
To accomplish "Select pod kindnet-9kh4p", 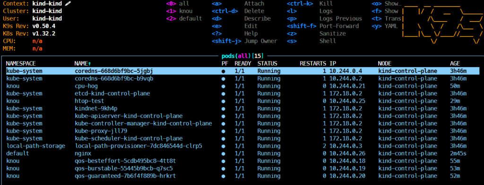I will coord(96,109).
